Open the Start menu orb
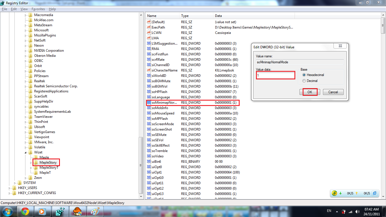This screenshot has height=217, width=386. pyautogui.click(x=7, y=211)
